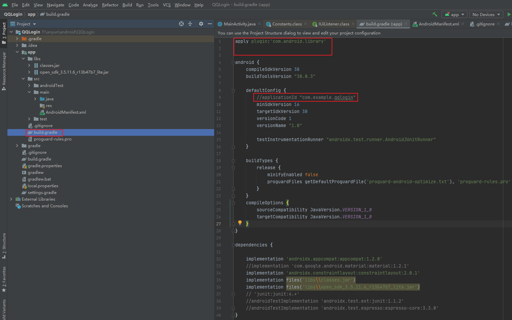512x320 pixels.
Task: Open the Analyze menu
Action: (90, 5)
